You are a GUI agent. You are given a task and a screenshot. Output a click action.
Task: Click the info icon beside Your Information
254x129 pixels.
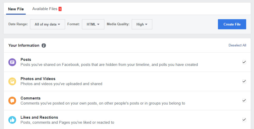pyautogui.click(x=44, y=45)
